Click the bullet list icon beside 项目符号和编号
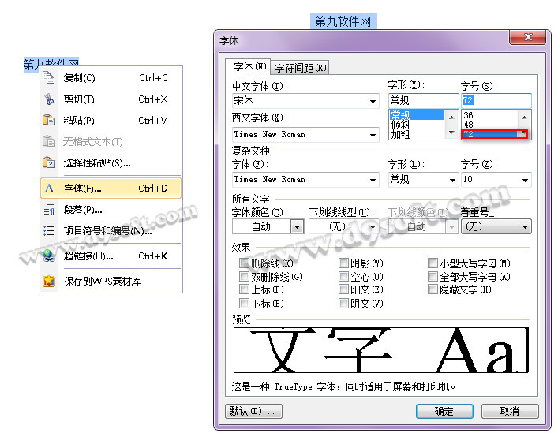The height and width of the screenshot is (433, 558). (49, 231)
